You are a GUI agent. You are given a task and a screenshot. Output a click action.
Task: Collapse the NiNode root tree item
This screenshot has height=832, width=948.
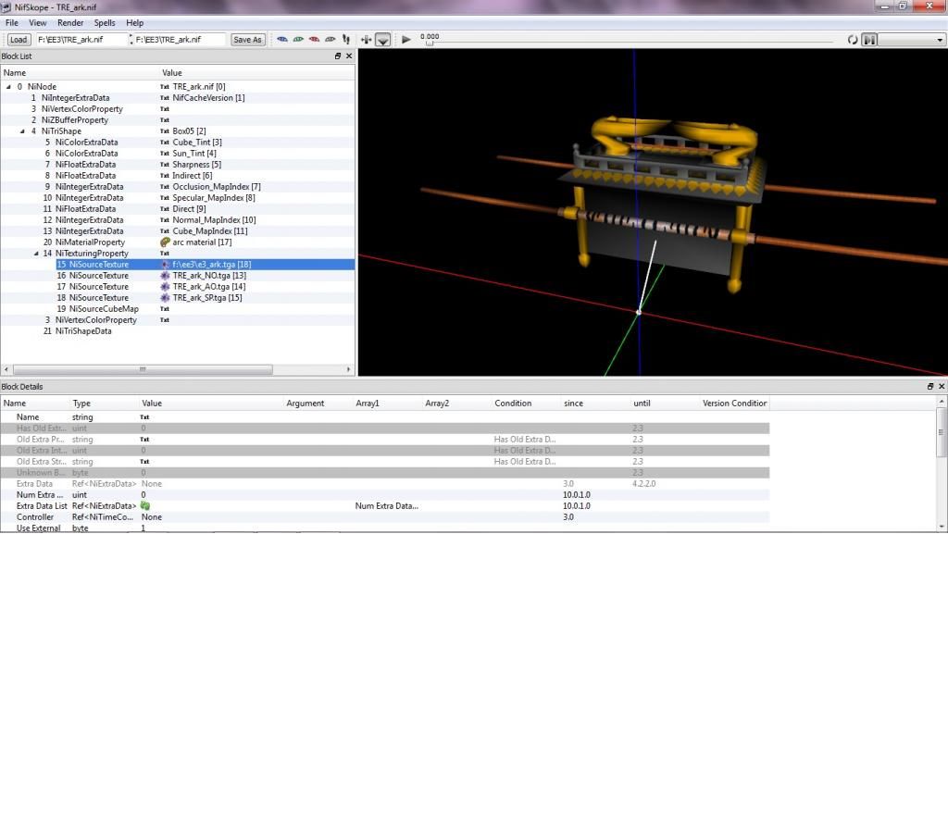[8, 87]
